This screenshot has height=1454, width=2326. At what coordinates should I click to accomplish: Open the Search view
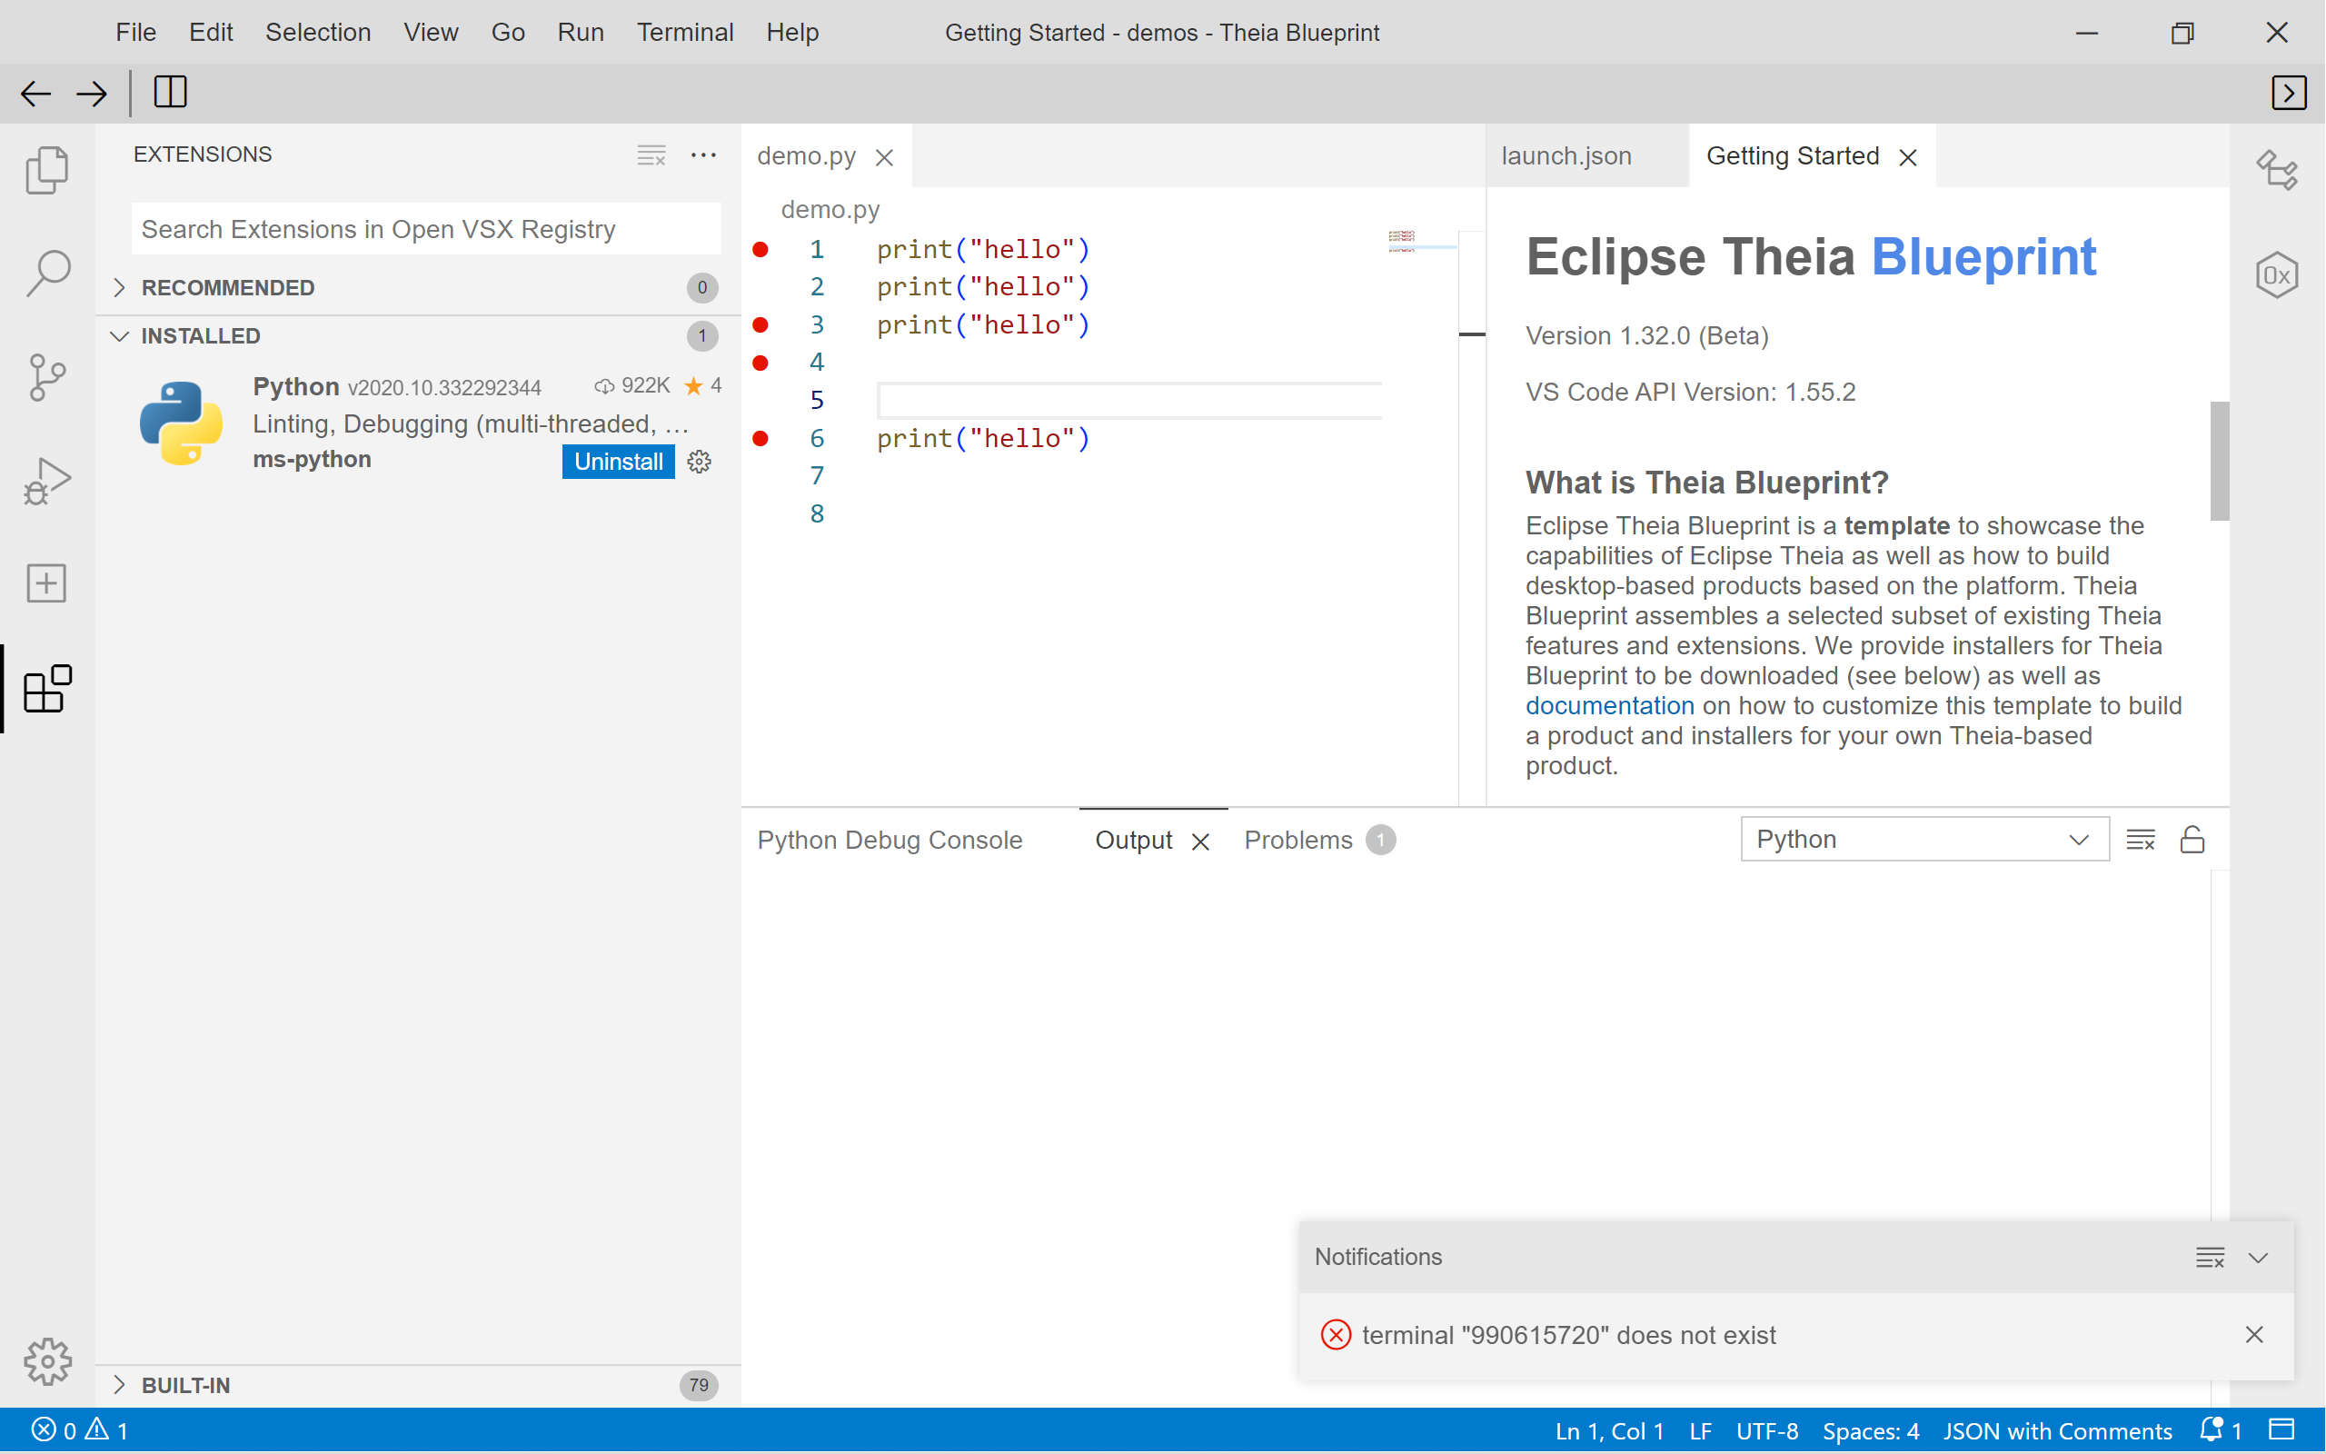click(x=45, y=272)
